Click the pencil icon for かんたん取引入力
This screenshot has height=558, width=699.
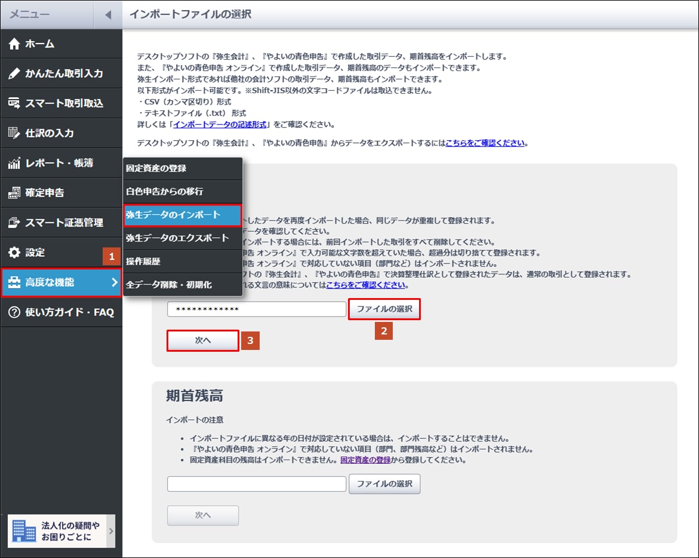point(14,73)
